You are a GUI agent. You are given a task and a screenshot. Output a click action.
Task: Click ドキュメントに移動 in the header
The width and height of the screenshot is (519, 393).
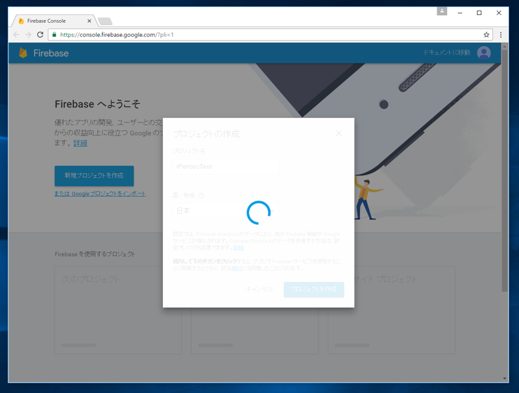447,53
